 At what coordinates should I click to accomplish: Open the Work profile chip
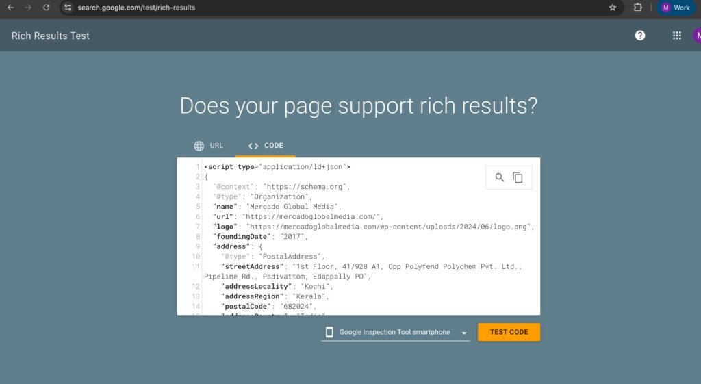point(676,8)
